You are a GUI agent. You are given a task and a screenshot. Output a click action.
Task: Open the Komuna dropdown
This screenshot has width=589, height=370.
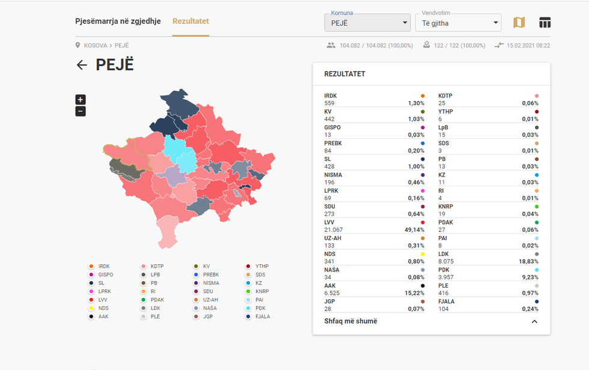(367, 23)
